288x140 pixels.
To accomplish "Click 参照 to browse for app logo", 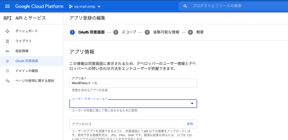I will tap(190, 124).
